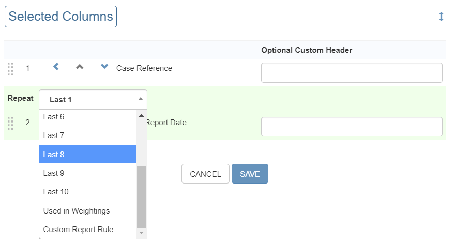
Task: Click the drag handle on row 2
Action: 10,124
